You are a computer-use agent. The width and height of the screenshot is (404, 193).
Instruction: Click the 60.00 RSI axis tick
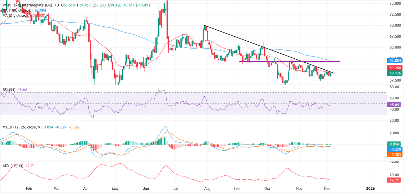click(395, 98)
